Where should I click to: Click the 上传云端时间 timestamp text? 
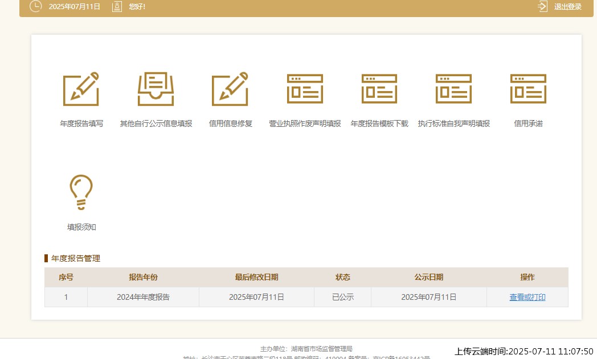coord(524,351)
